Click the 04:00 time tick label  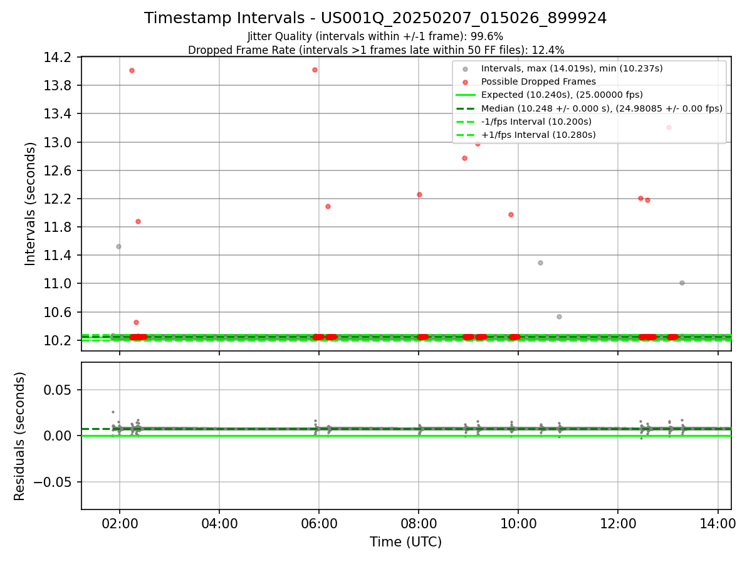(x=219, y=524)
